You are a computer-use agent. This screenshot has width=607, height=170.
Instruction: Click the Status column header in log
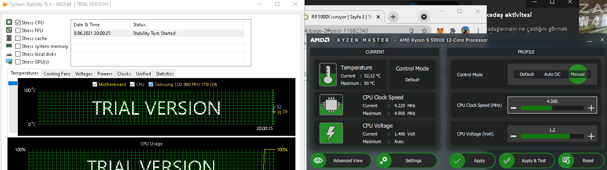tap(187, 25)
